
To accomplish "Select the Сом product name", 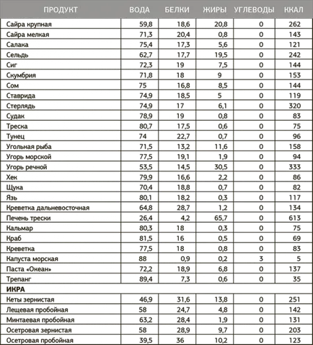I will (12, 85).
